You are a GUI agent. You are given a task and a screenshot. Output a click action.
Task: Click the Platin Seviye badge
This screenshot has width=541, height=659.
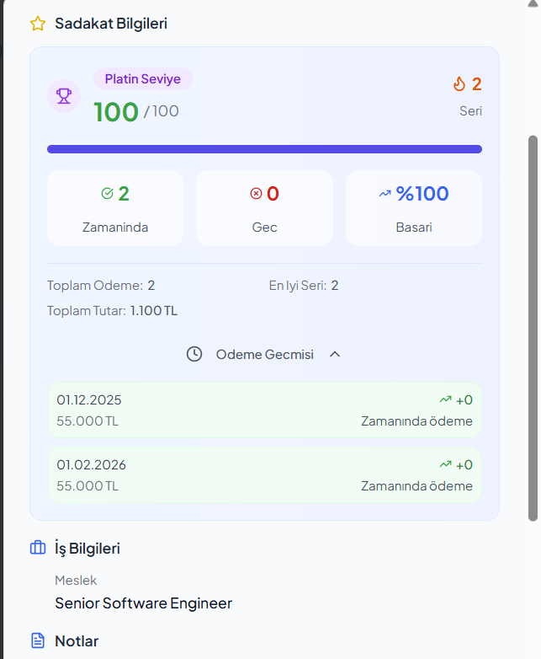[x=142, y=79]
